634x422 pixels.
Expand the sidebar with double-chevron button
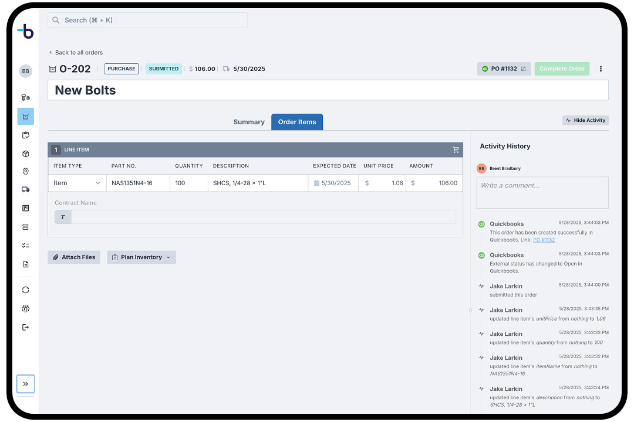click(25, 384)
